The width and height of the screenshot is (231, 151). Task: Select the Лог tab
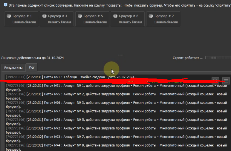click(31, 68)
